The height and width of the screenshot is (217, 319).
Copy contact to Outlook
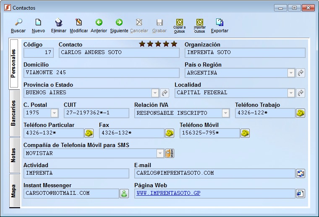coord(179,23)
